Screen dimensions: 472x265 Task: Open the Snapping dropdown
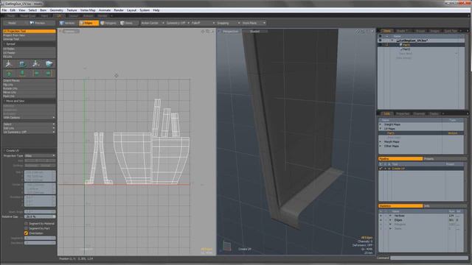tap(229, 23)
